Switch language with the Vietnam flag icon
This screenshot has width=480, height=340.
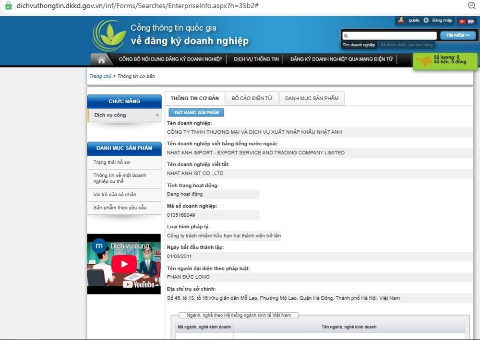tap(462, 21)
